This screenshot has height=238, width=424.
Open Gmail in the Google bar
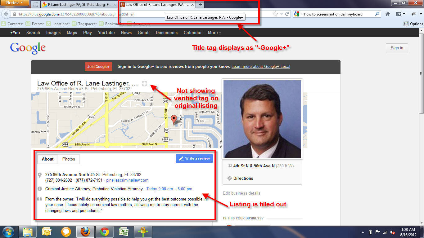(x=144, y=33)
